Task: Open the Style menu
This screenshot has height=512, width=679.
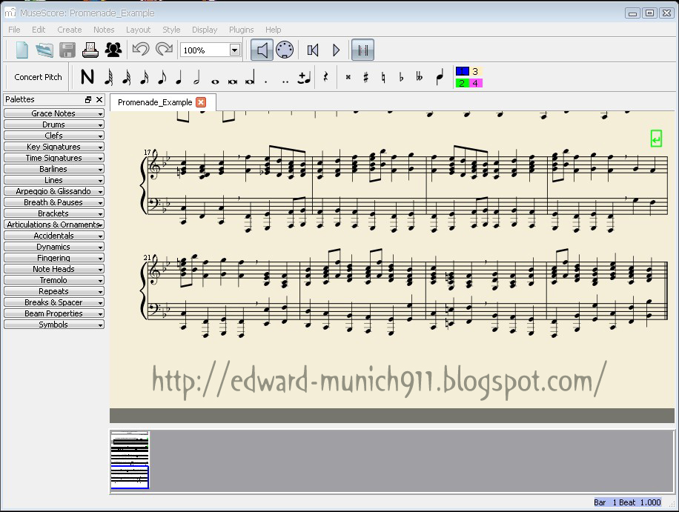Action: tap(171, 30)
